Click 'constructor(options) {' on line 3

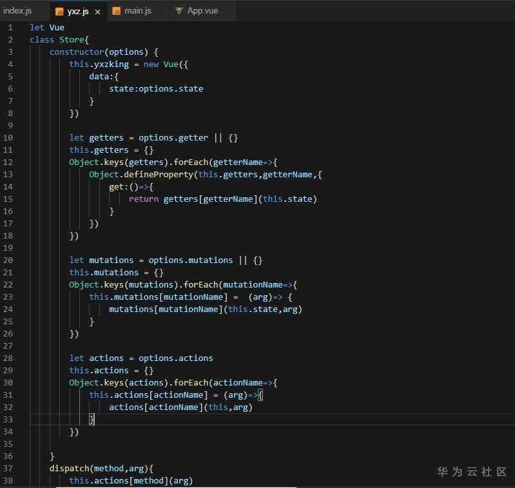[x=104, y=52]
